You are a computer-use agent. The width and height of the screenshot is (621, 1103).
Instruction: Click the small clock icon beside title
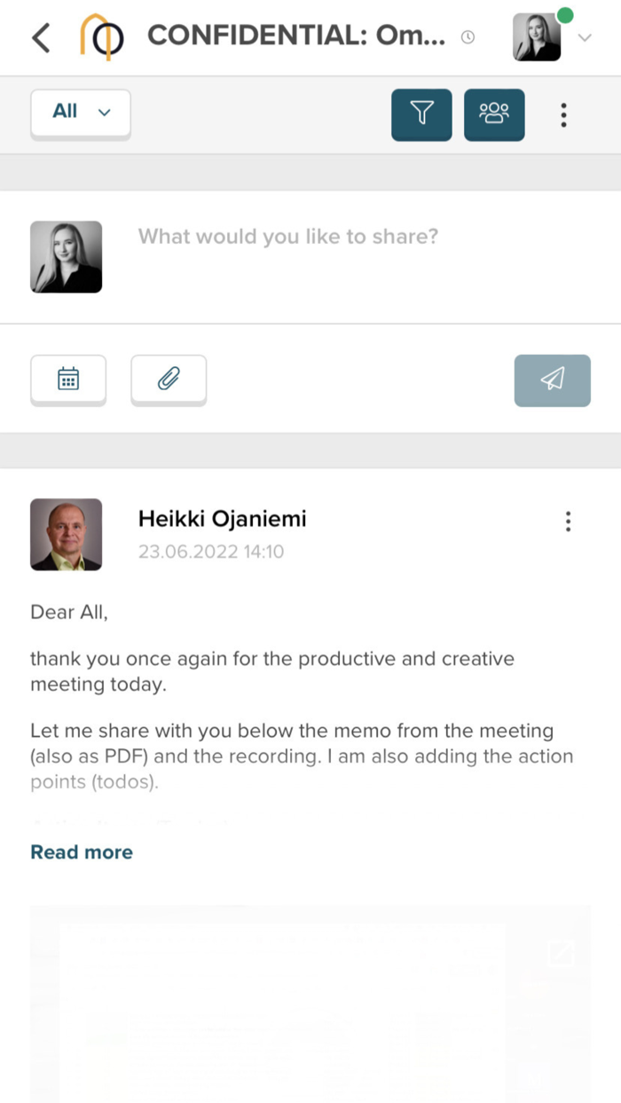pyautogui.click(x=468, y=37)
